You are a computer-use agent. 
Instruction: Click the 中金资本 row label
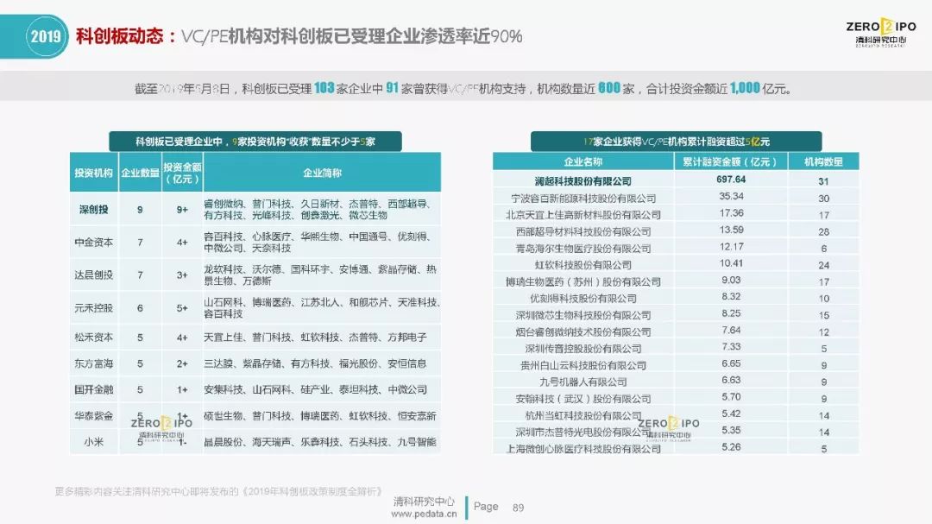coord(92,243)
